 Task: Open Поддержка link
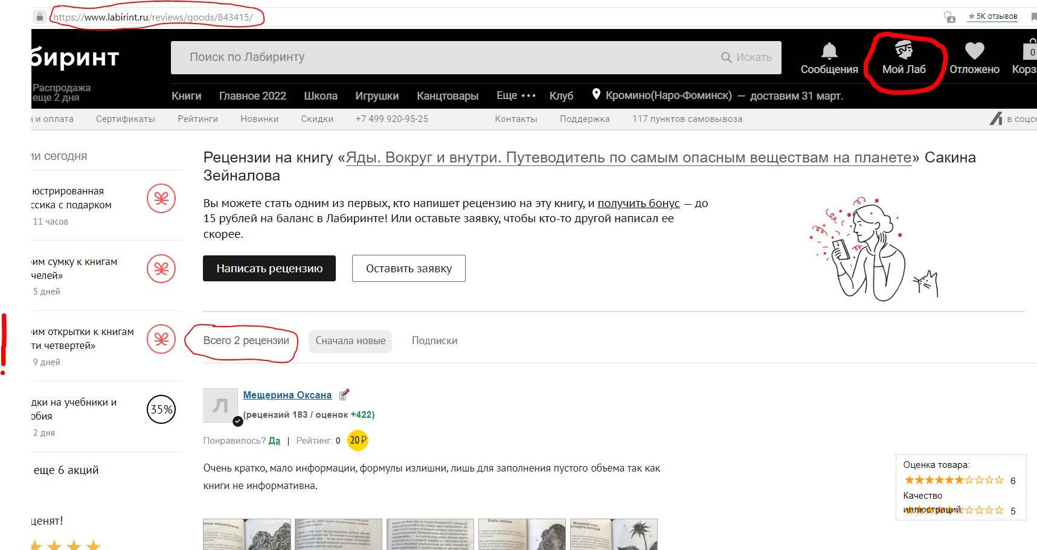coord(585,119)
